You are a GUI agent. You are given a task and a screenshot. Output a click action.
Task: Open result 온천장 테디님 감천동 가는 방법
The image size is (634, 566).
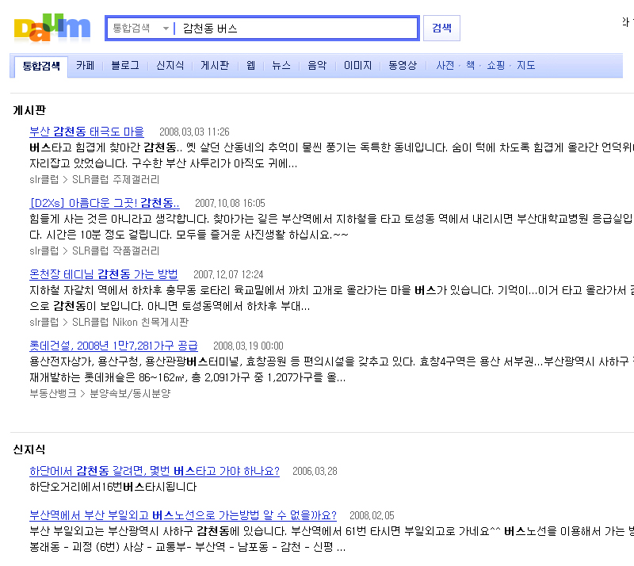[104, 274]
